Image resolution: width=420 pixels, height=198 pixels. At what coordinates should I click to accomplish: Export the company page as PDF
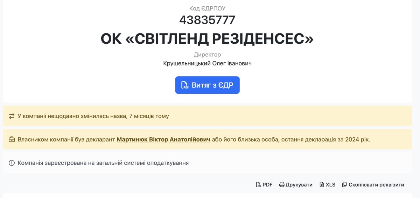click(267, 185)
